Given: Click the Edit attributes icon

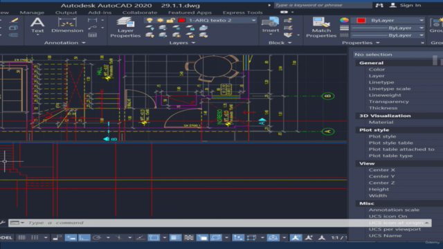Looking at the screenshot, I should (x=288, y=35).
